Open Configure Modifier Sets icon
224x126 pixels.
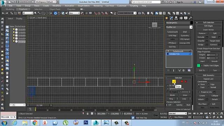click(x=189, y=70)
